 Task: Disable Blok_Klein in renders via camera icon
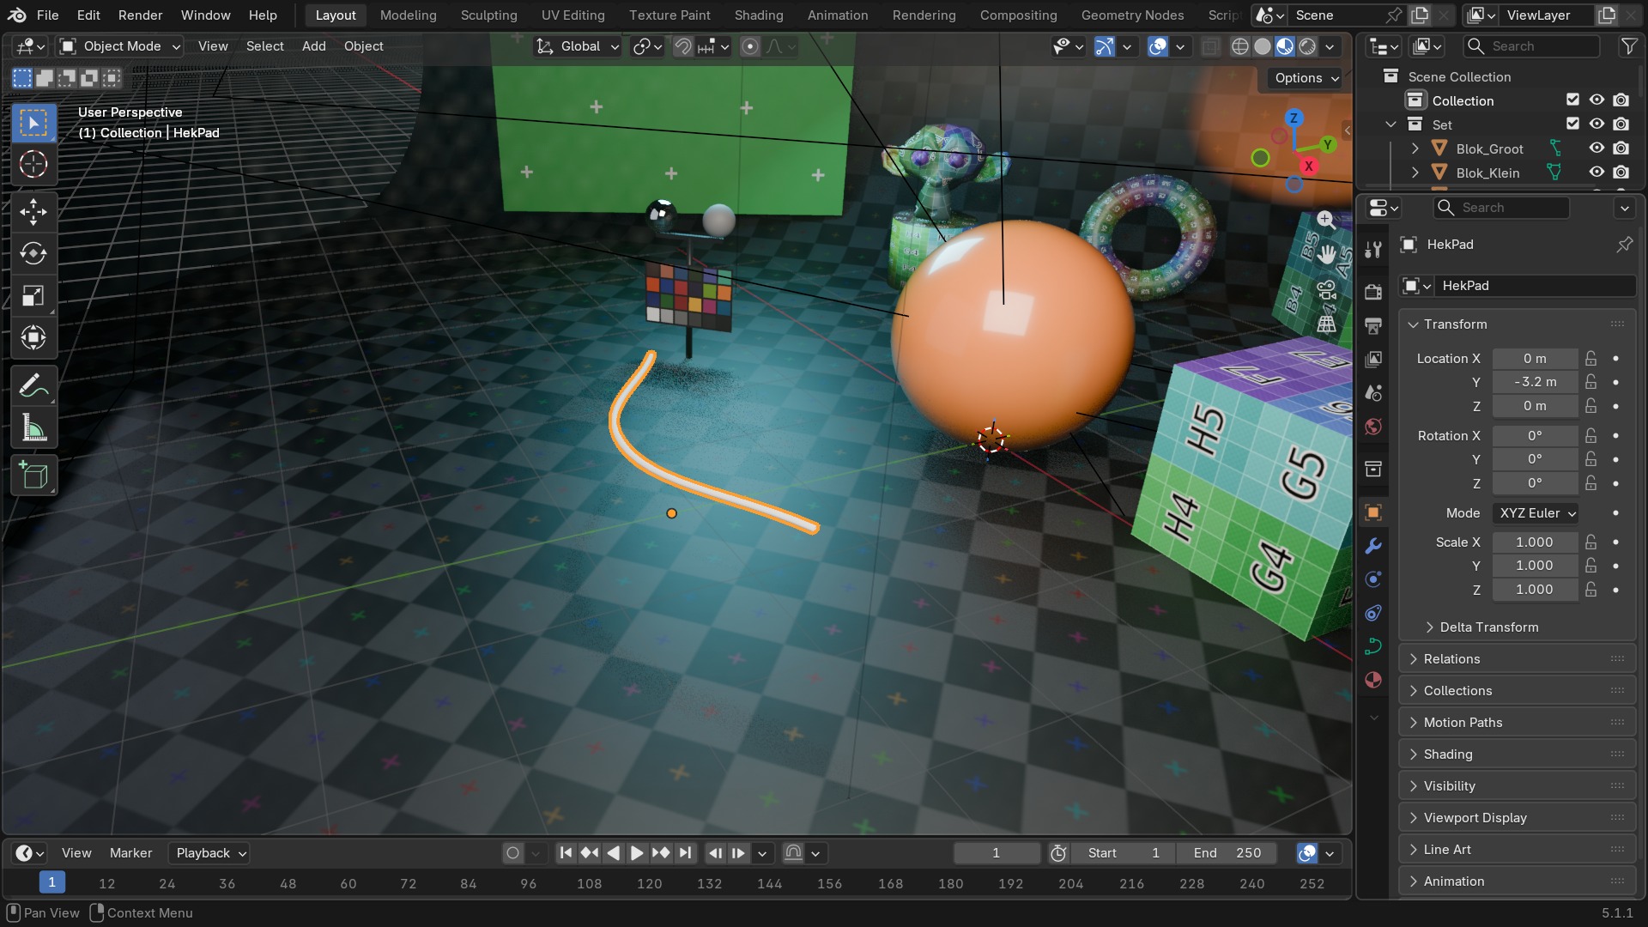coord(1621,173)
